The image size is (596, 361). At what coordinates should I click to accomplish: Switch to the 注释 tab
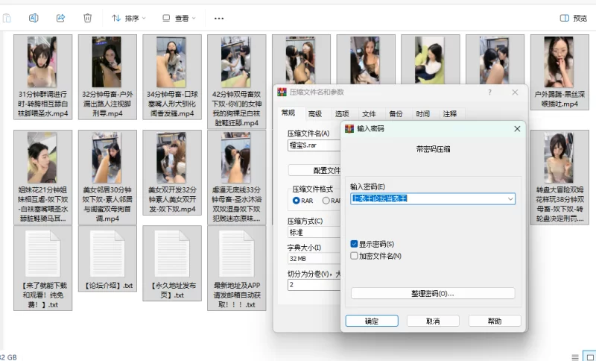tap(450, 113)
